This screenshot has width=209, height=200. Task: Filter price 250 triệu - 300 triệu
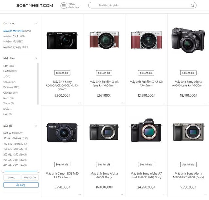pos(15,160)
